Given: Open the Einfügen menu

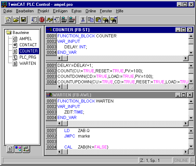Looking at the screenshot, I should tap(60, 11).
